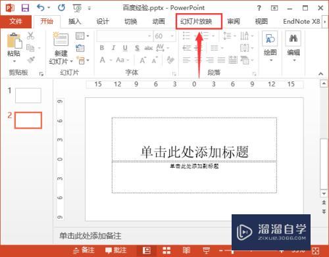Switch to the 设计 (Design) tab
The height and width of the screenshot is (257, 329).
[x=103, y=22]
